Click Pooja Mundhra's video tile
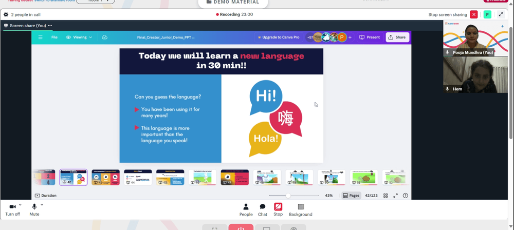 pyautogui.click(x=475, y=38)
